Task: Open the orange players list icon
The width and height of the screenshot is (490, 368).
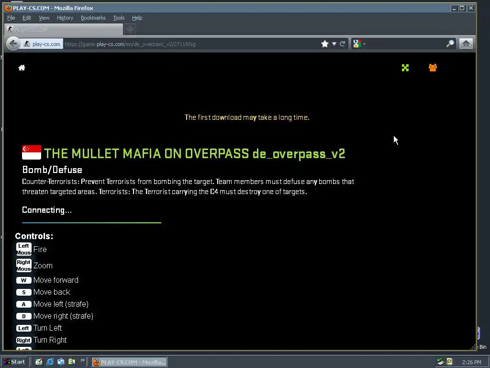Action: coord(433,68)
